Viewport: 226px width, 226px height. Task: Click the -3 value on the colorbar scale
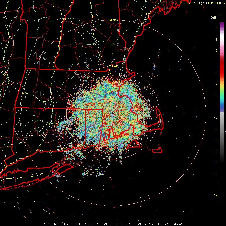point(216,140)
